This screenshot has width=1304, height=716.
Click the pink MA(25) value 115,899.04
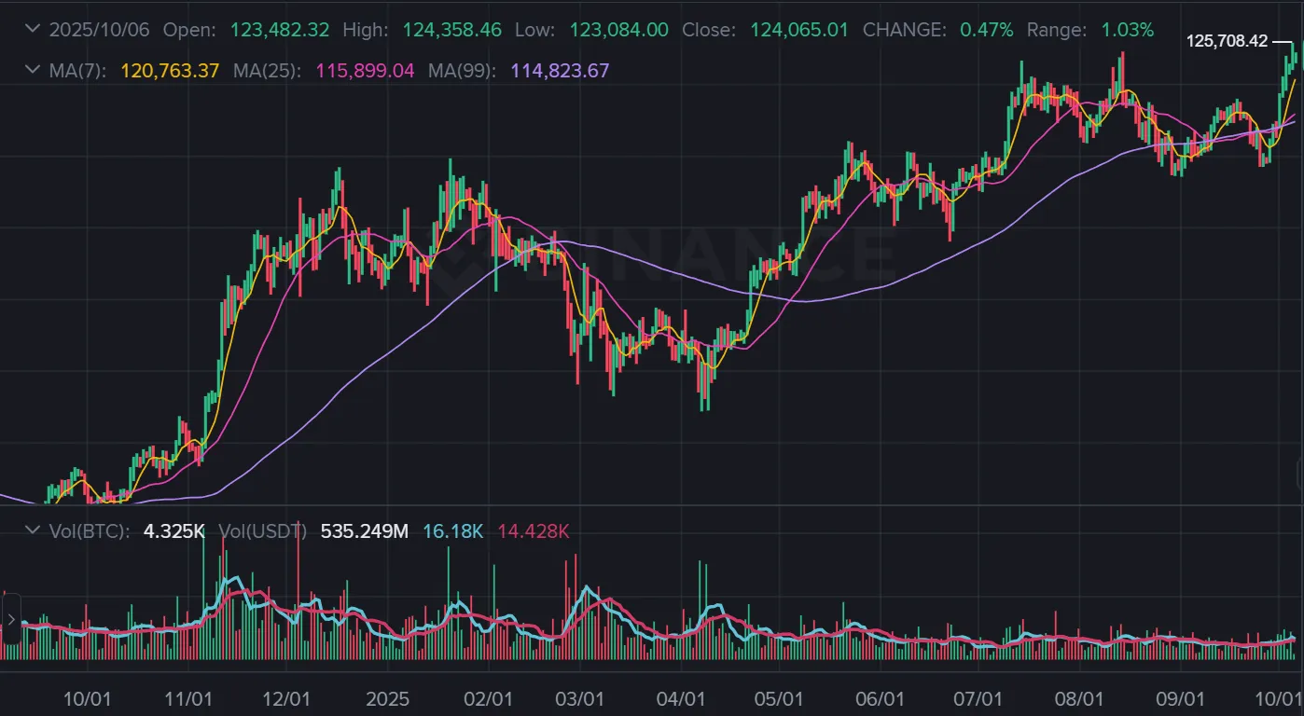coord(365,71)
